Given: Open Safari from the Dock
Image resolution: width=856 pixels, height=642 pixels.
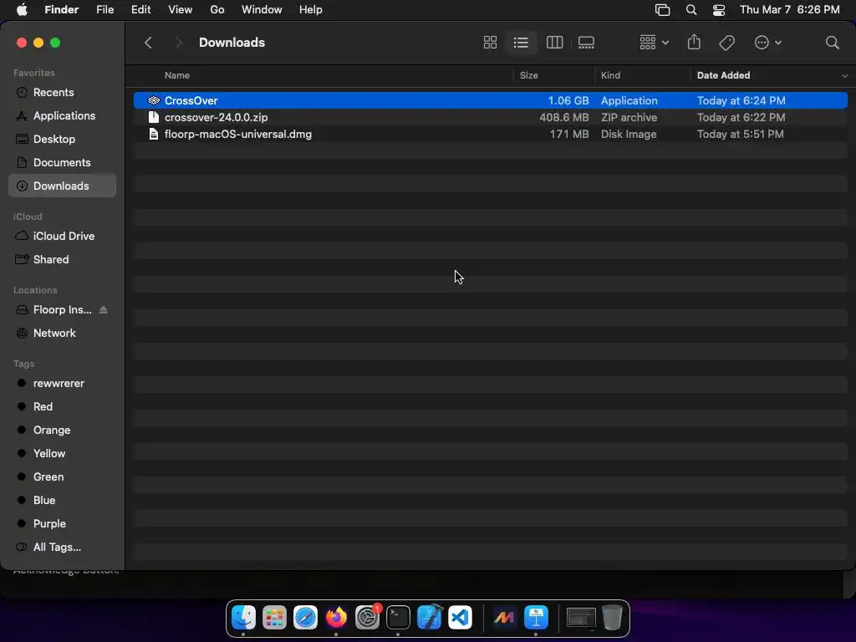Looking at the screenshot, I should [305, 618].
